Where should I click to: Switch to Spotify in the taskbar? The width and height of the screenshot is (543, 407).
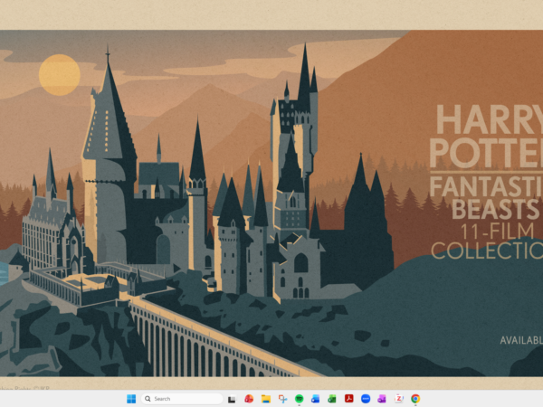[300, 399]
